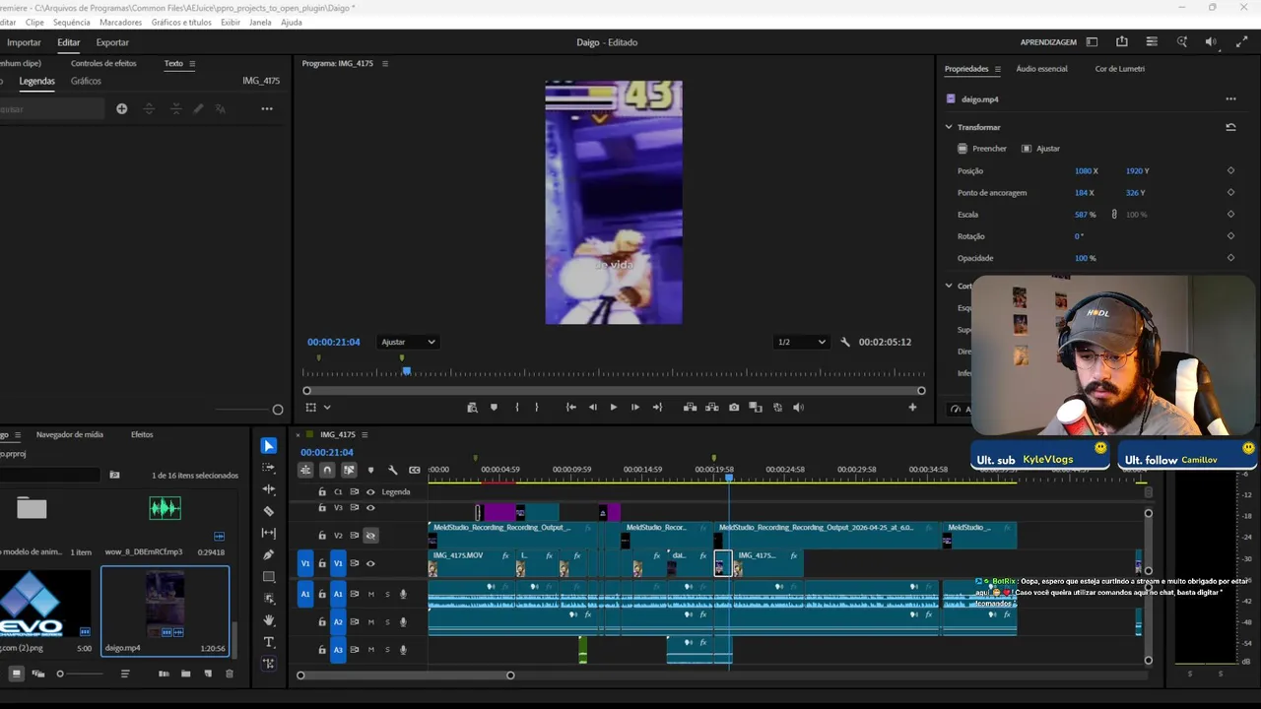Click the Extract button in program monitor

coord(712,407)
